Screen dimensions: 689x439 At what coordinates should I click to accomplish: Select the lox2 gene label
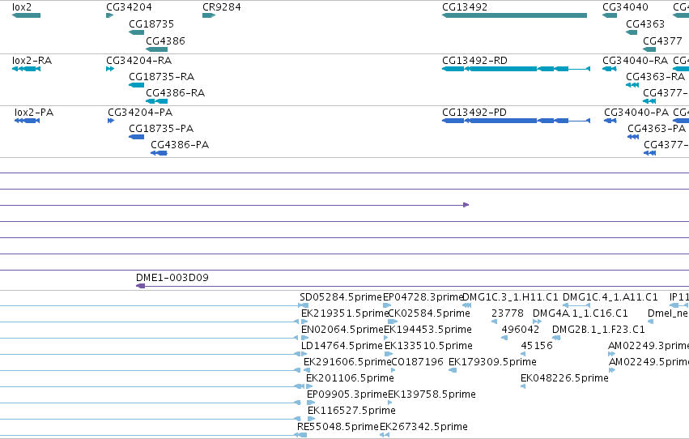pos(22,7)
